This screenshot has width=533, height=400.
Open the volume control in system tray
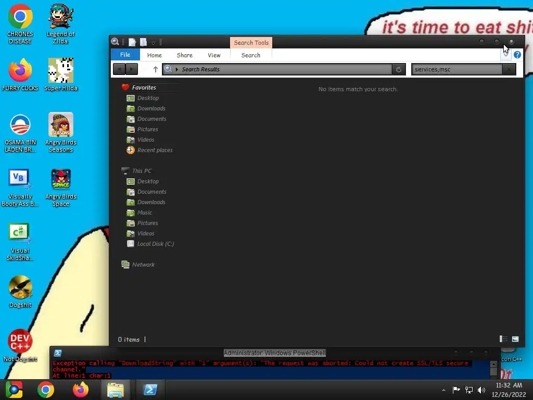481,390
